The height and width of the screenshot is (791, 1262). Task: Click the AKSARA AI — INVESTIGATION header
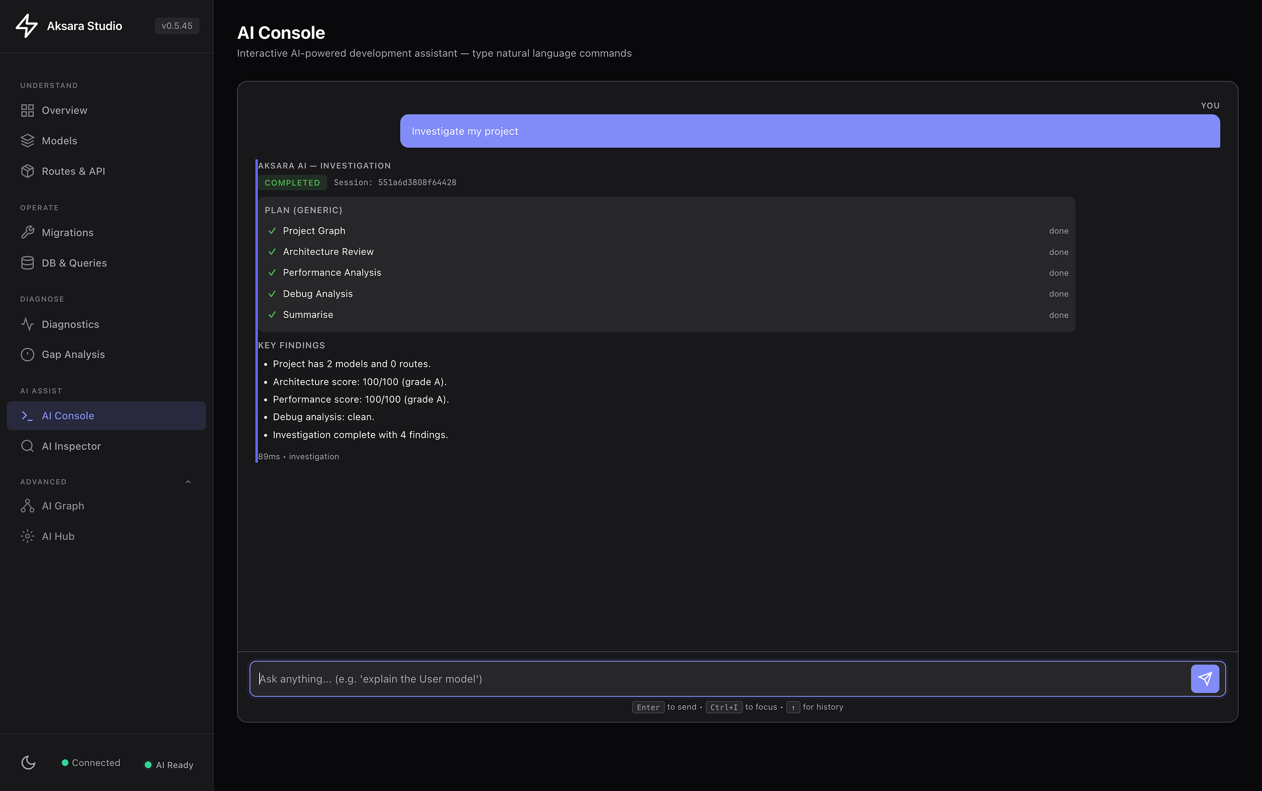click(324, 166)
